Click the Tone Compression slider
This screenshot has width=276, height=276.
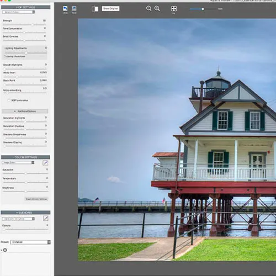24,33
